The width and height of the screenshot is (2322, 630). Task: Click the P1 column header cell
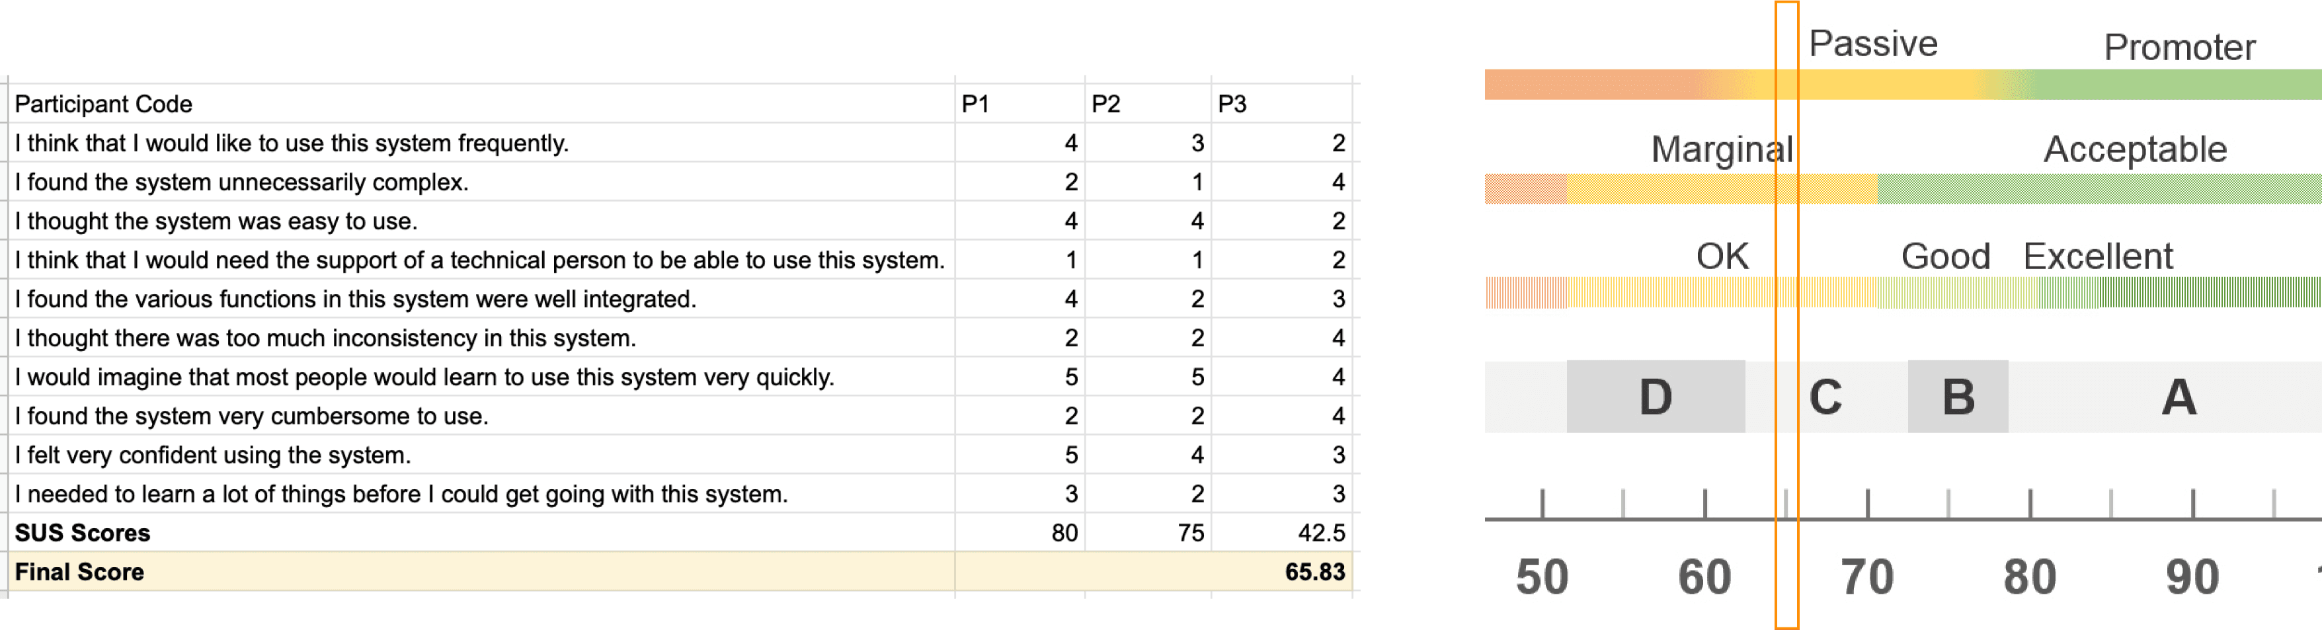click(x=1019, y=104)
